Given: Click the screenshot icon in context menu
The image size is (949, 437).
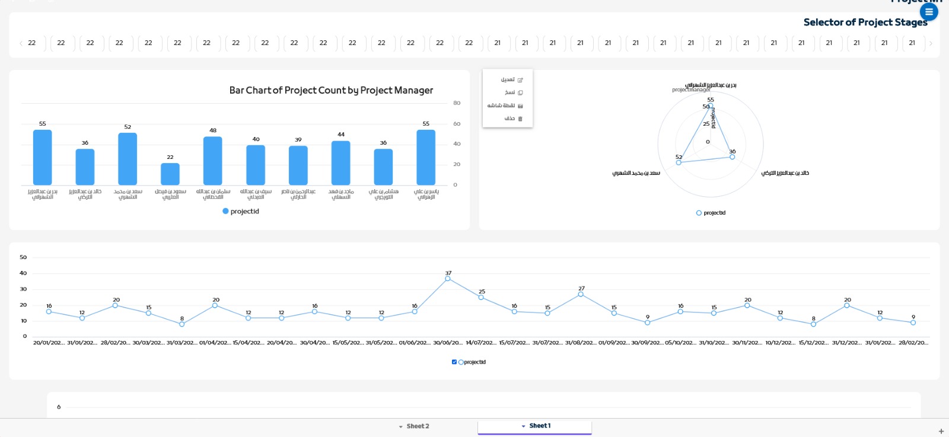Looking at the screenshot, I should pos(520,106).
